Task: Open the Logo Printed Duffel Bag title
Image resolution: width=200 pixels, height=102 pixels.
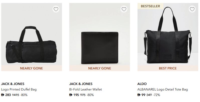Action: click(x=19, y=89)
